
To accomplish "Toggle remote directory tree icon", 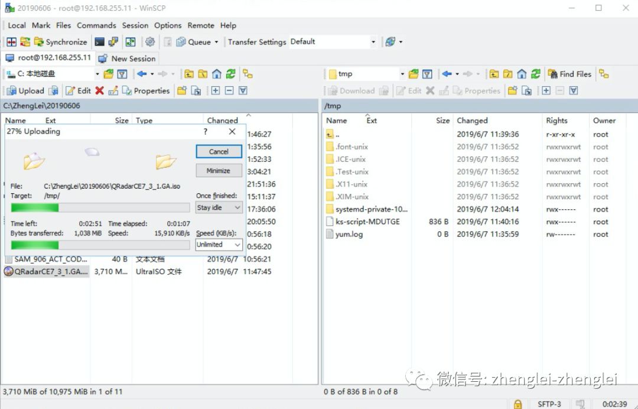I will (604, 74).
